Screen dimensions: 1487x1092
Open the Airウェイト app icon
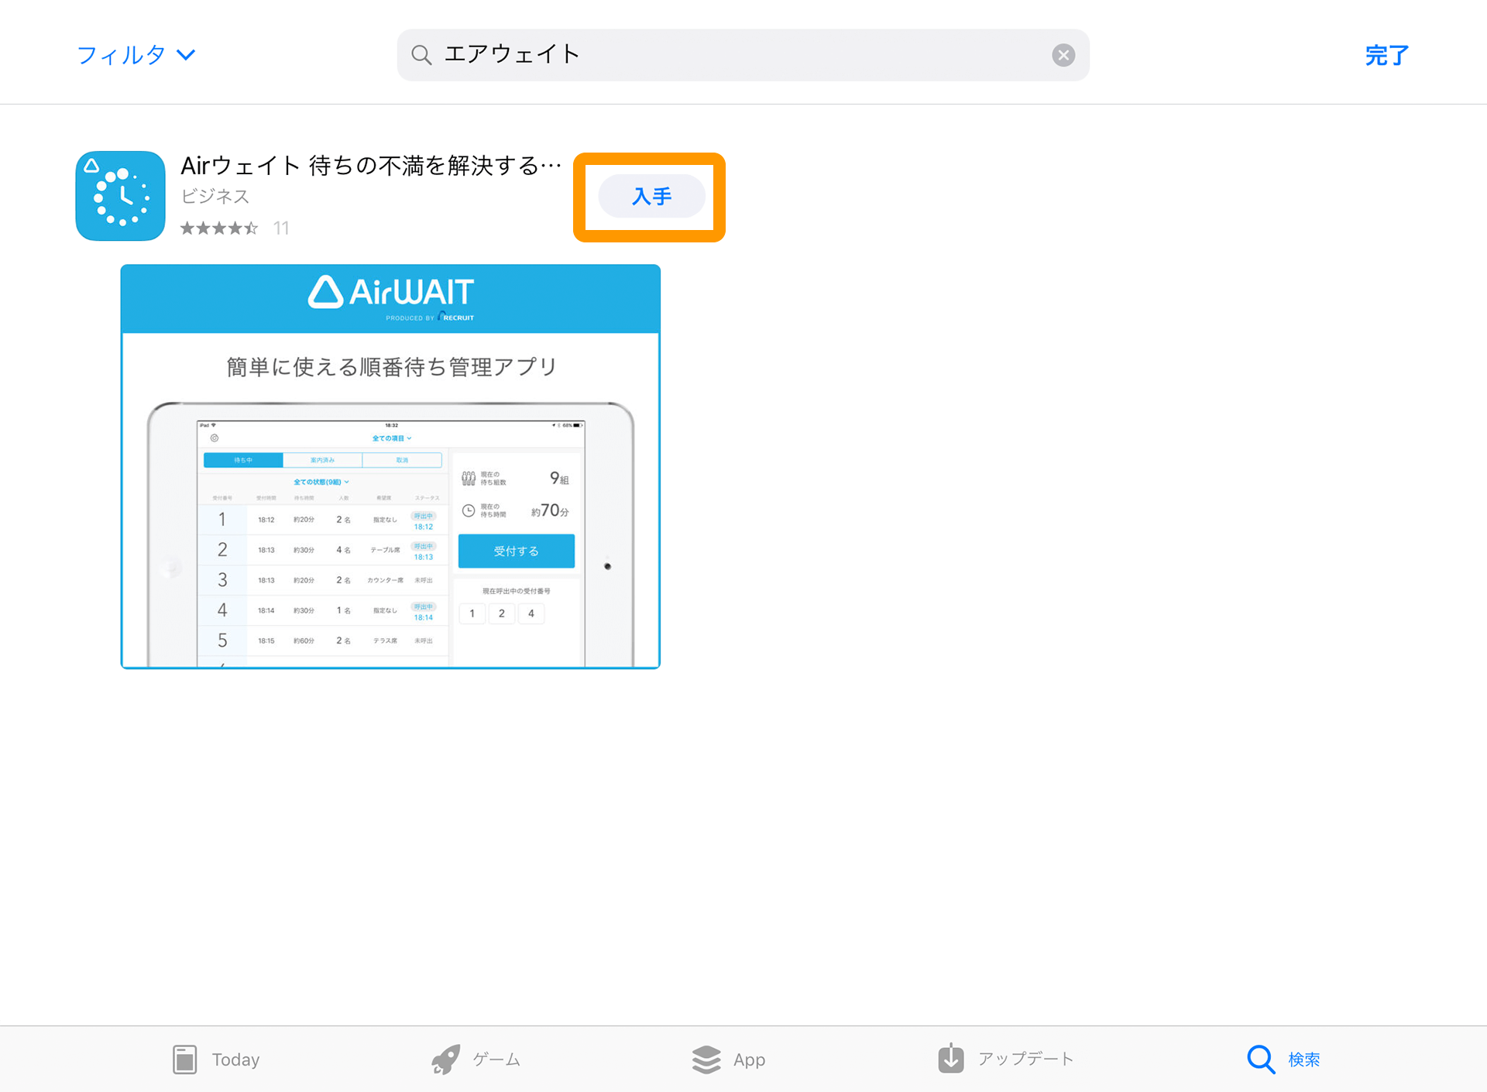click(120, 196)
